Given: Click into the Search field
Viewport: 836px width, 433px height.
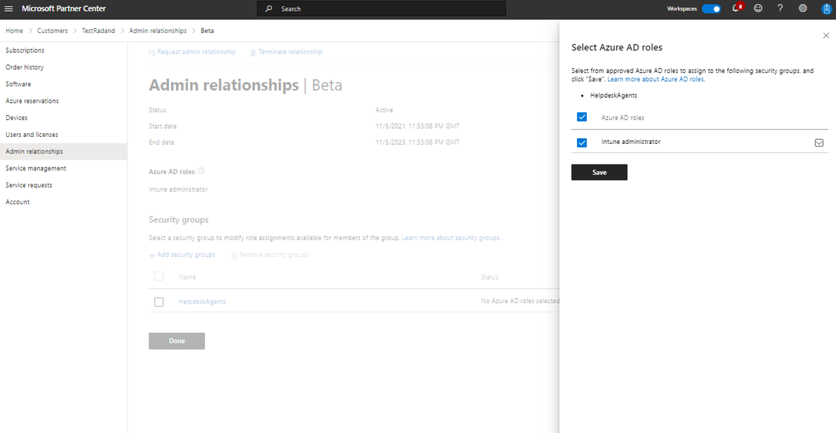Looking at the screenshot, I should pyautogui.click(x=381, y=9).
